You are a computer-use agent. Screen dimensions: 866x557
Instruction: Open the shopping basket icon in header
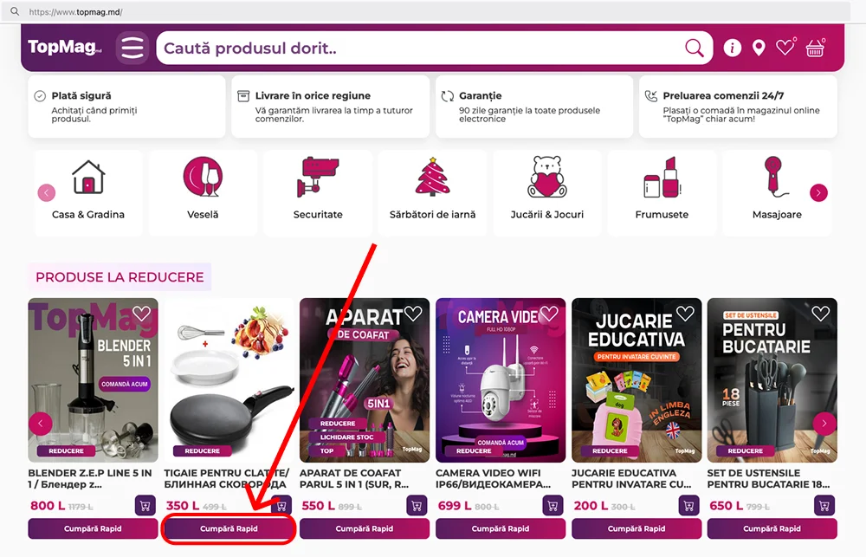pos(815,48)
